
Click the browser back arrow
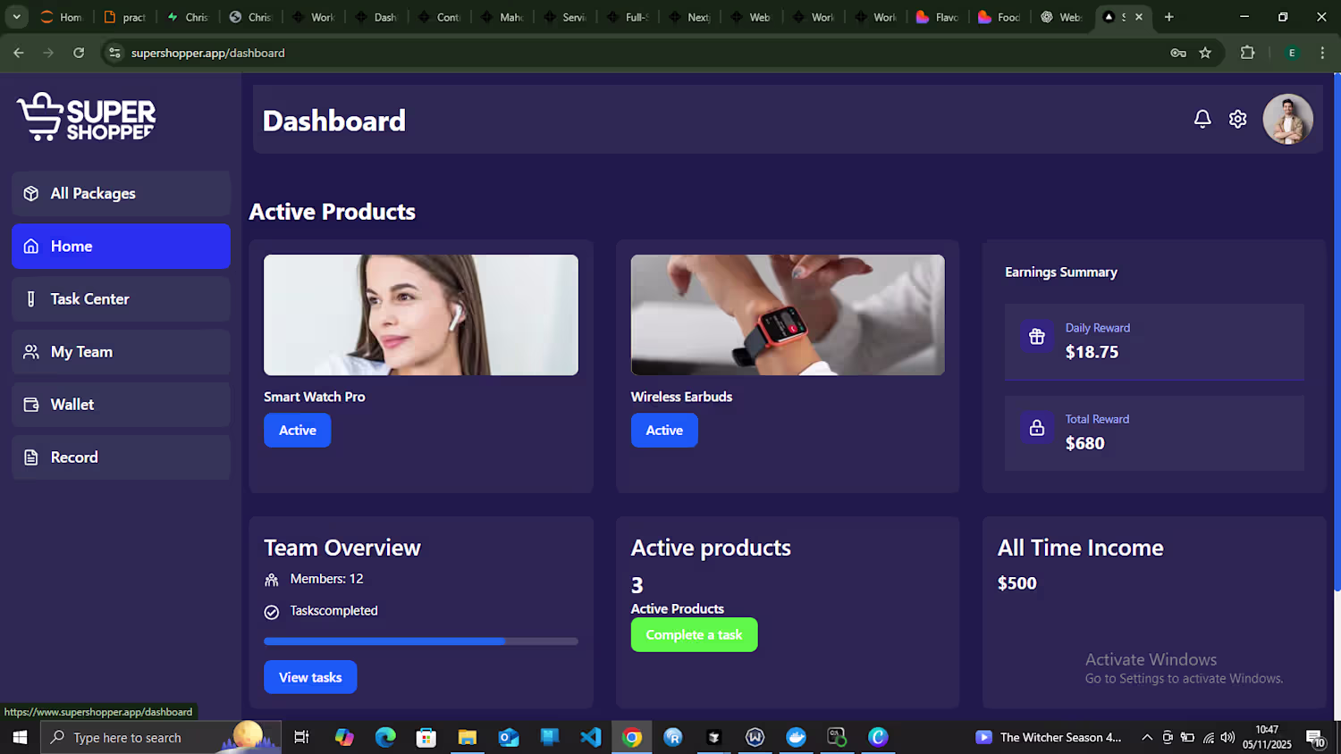tap(19, 53)
